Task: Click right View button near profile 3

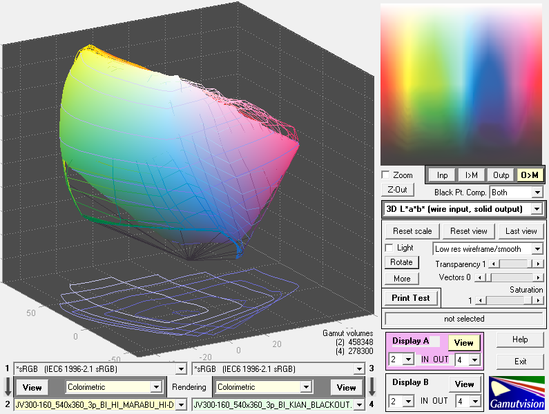Action: click(346, 387)
